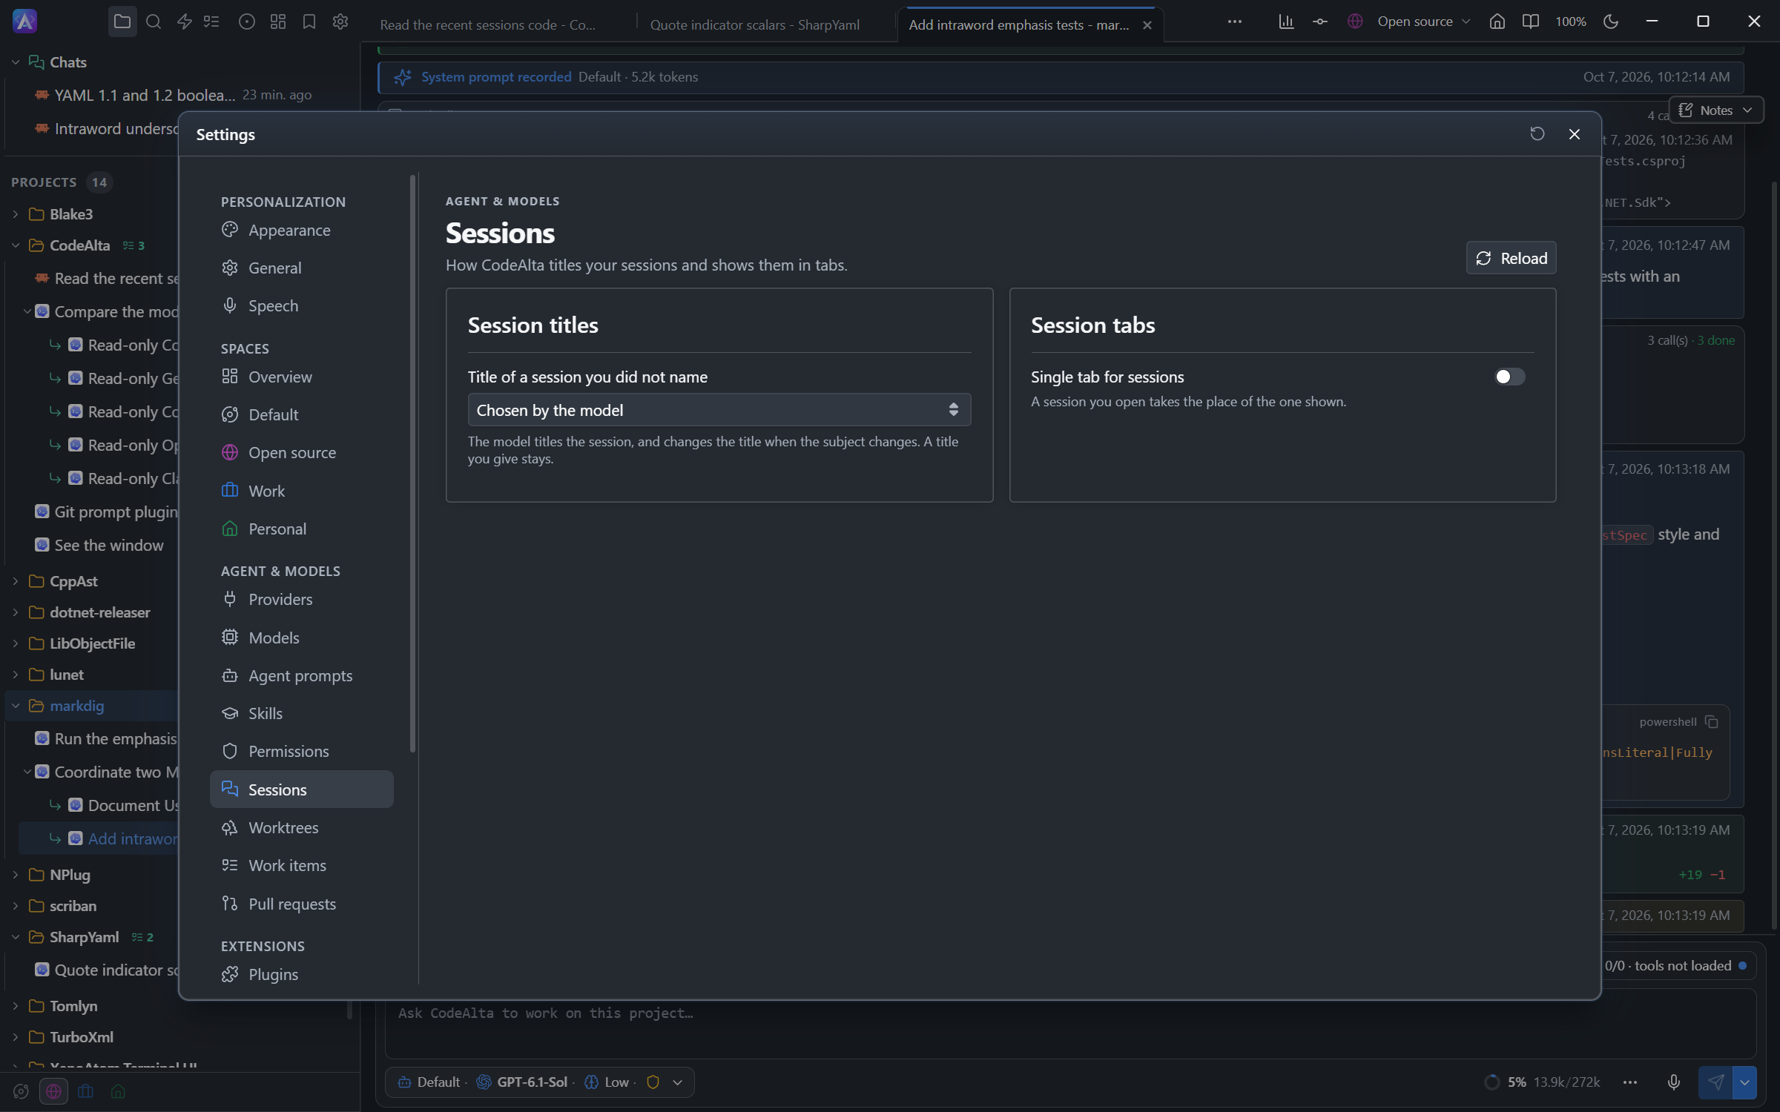Select the GPT-6.1-Sol model button
This screenshot has height=1112, width=1780.
pos(522,1082)
